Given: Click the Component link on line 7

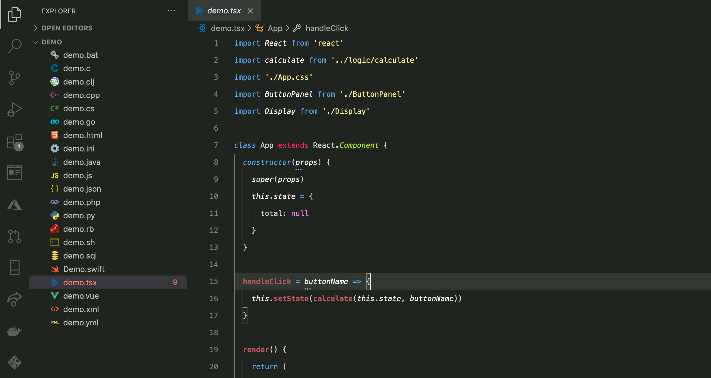Looking at the screenshot, I should pos(359,145).
